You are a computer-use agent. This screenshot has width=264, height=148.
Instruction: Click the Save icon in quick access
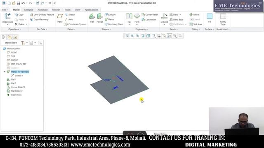[x=18, y=3]
